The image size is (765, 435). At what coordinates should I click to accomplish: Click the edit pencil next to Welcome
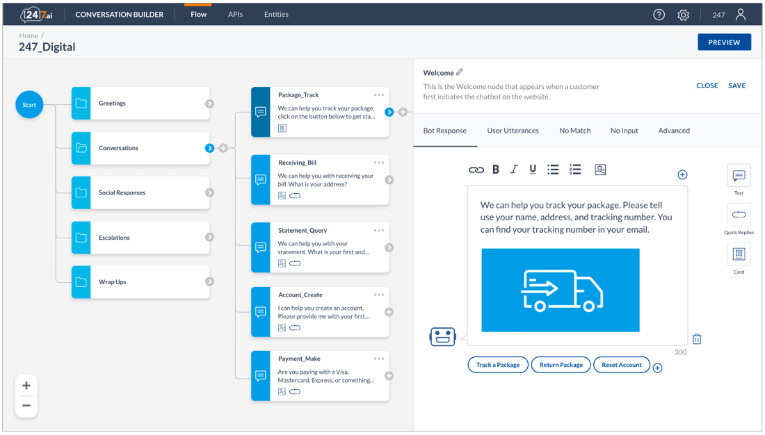459,72
